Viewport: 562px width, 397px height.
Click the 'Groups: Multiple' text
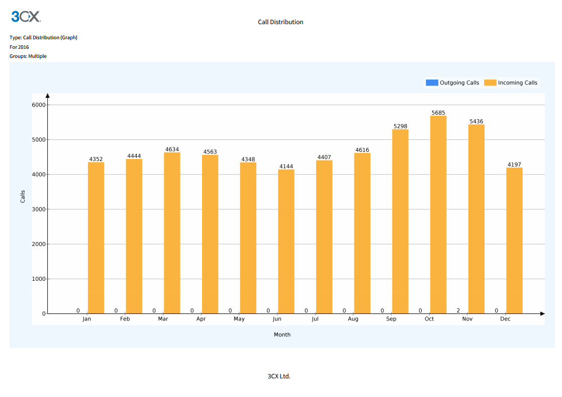28,56
